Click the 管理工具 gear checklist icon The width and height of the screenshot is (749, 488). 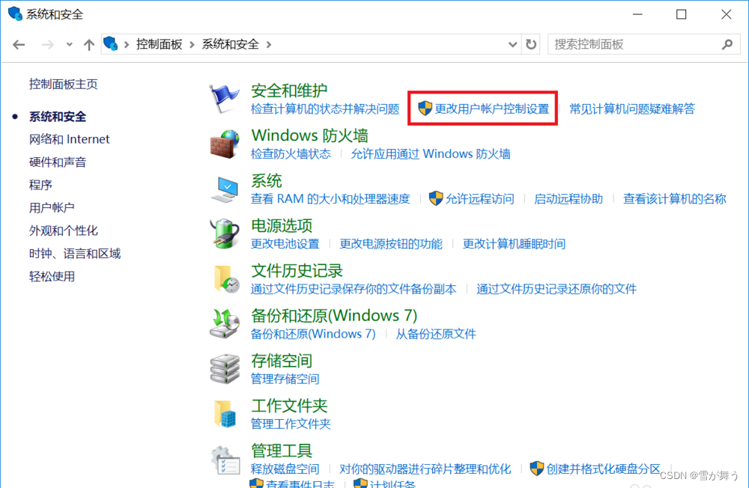tap(225, 460)
